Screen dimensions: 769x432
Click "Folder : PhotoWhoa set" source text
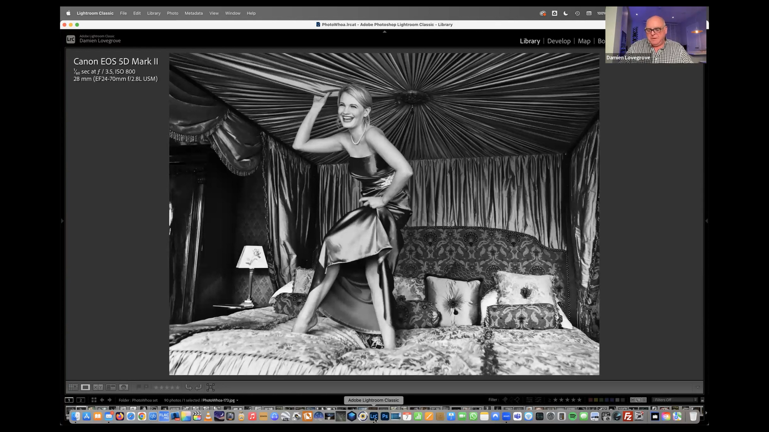(x=138, y=400)
